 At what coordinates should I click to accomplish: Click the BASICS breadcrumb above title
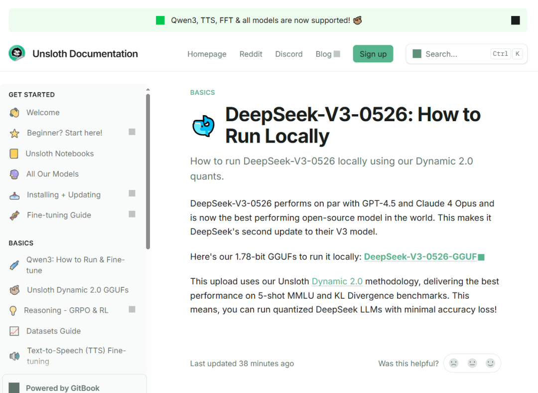click(202, 92)
